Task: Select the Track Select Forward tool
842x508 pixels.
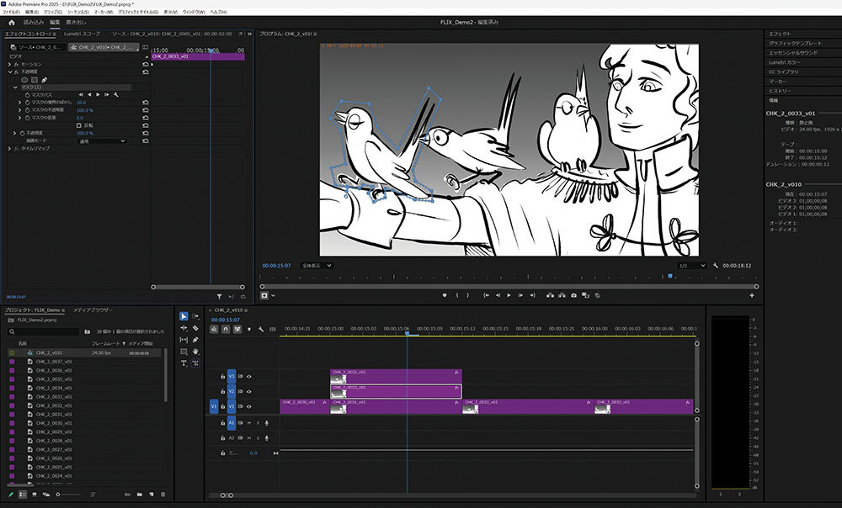Action: 195,316
